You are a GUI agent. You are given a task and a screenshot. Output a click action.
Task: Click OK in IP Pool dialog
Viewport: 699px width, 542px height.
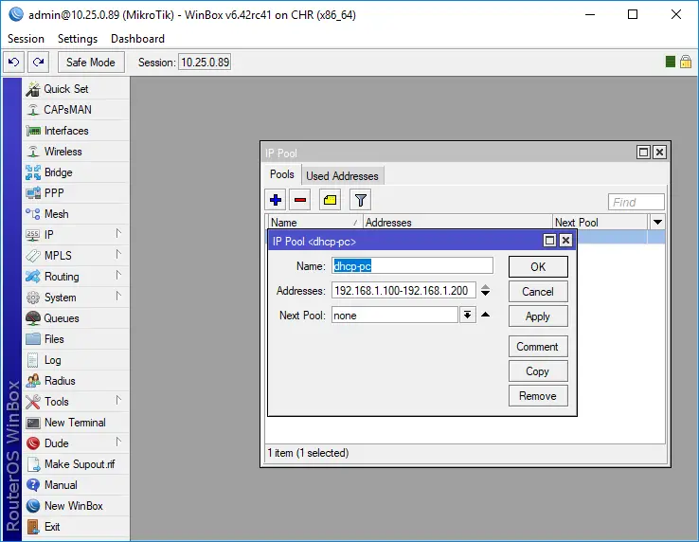pyautogui.click(x=538, y=267)
